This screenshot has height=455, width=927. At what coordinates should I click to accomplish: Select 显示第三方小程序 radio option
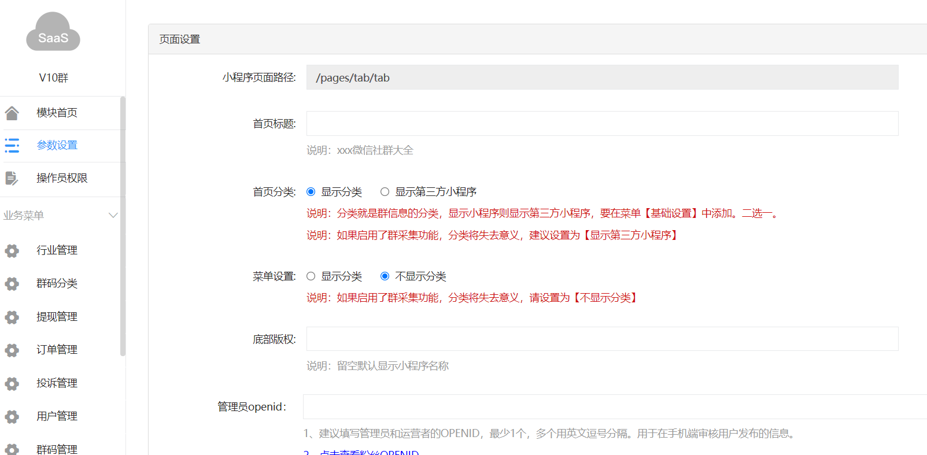[385, 192]
